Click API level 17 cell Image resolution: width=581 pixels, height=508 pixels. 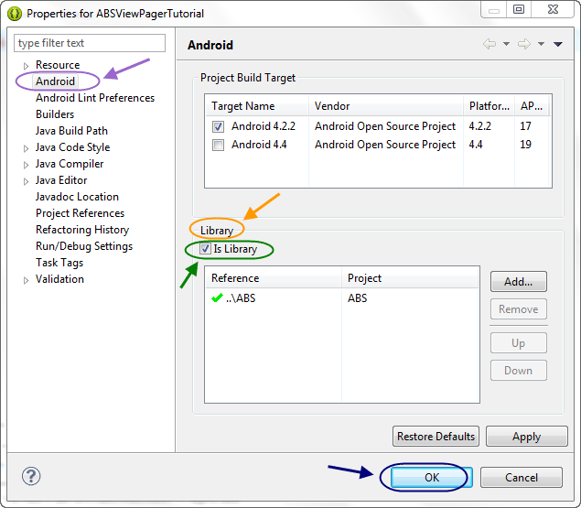coord(525,126)
